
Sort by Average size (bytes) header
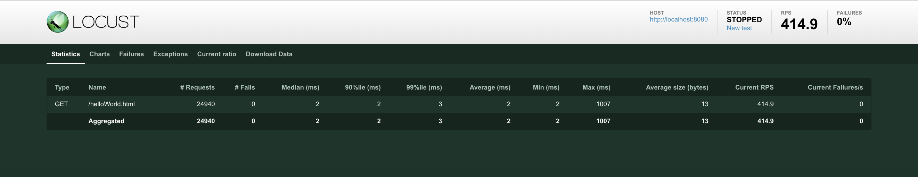click(x=677, y=87)
